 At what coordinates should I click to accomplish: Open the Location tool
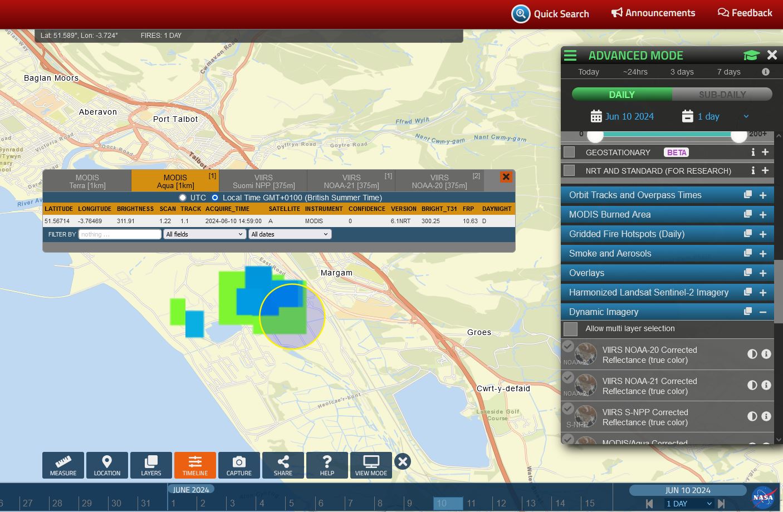107,465
